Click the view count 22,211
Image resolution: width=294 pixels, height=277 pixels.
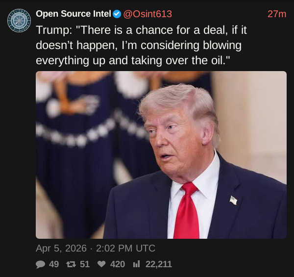point(159,264)
